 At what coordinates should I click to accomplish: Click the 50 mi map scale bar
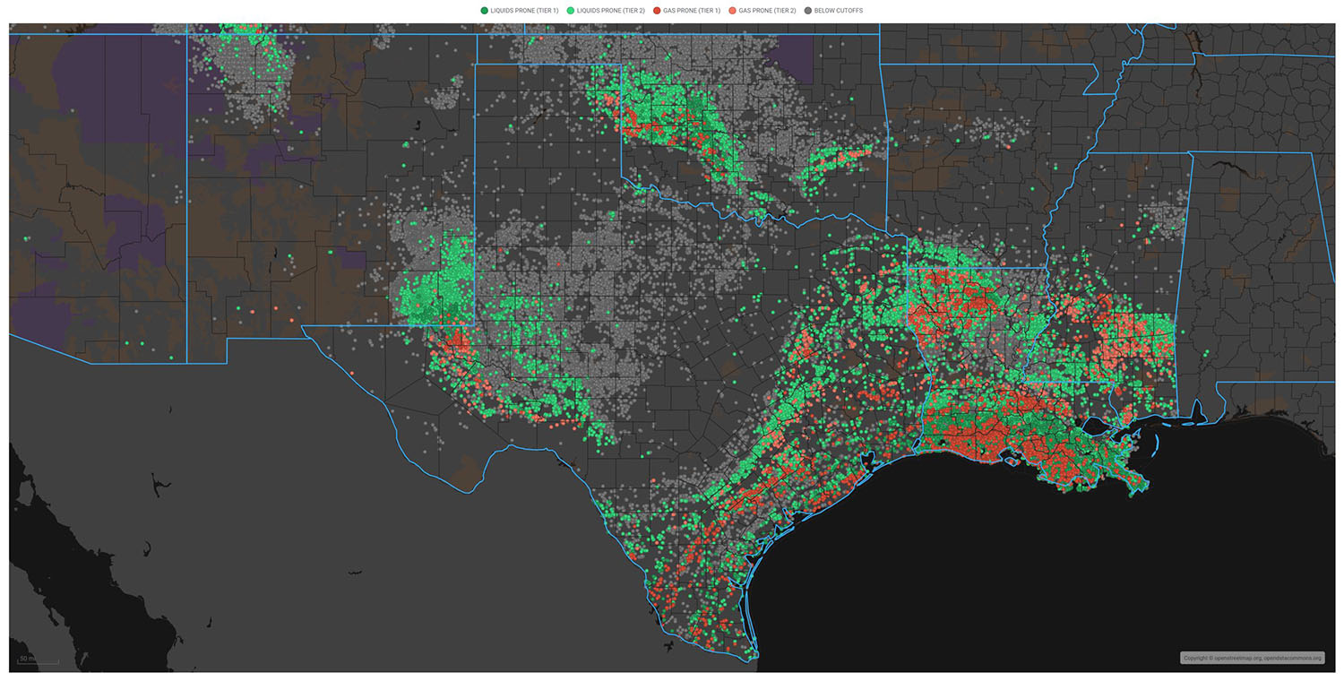(38, 660)
